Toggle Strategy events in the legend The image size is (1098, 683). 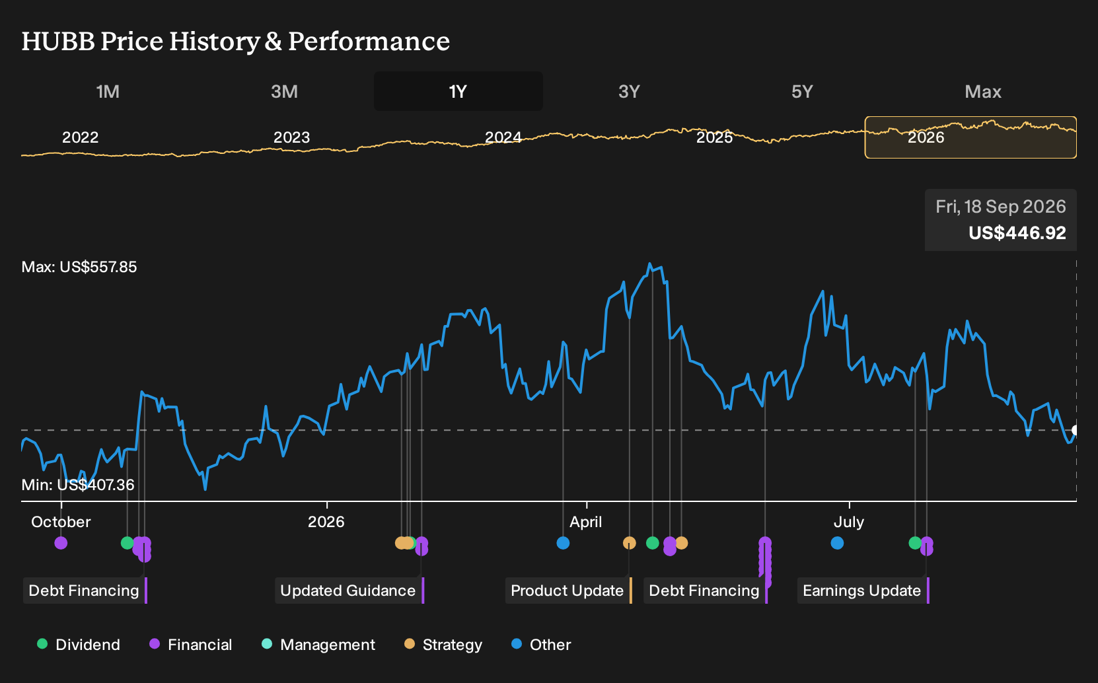point(443,644)
